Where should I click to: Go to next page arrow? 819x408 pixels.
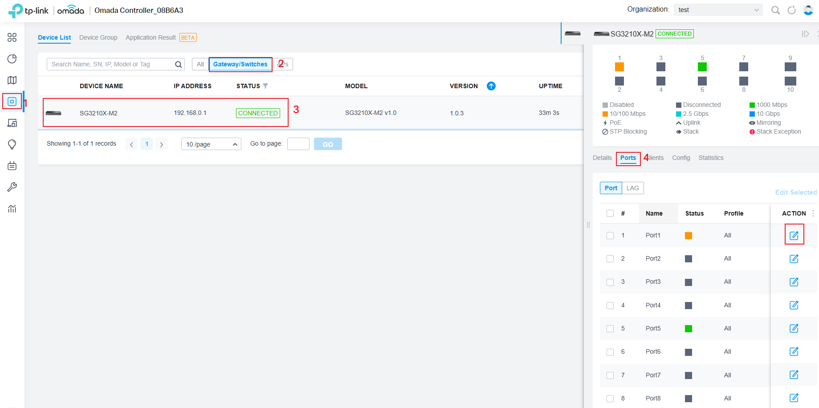pos(162,144)
